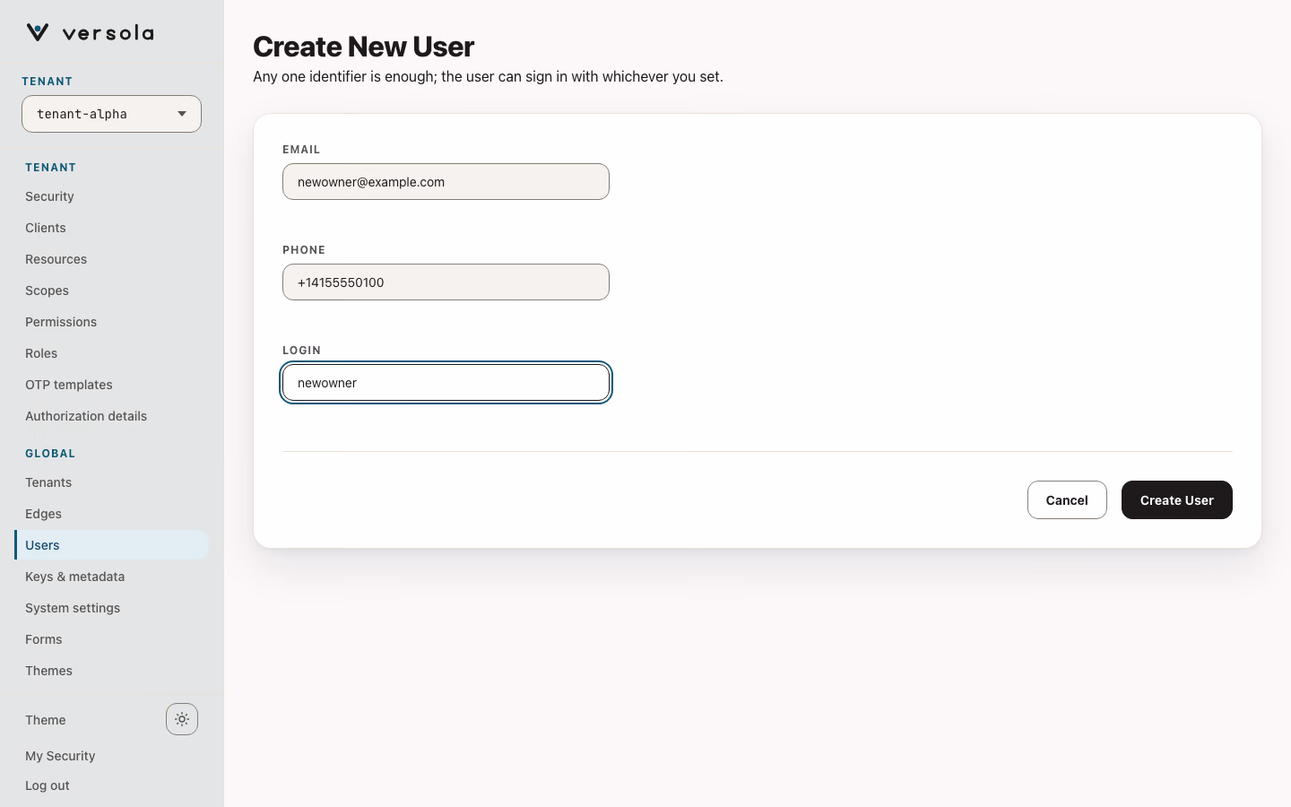Open the Forms page
This screenshot has width=1291, height=807.
44,639
